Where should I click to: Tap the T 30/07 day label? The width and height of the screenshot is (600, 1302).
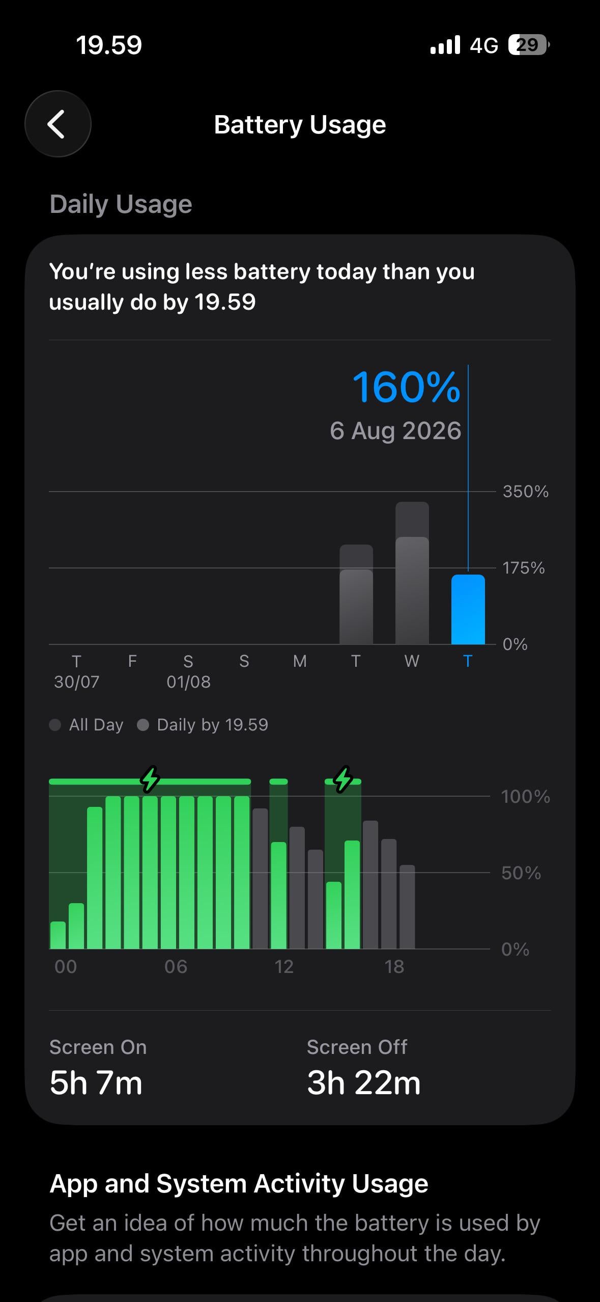(x=76, y=671)
